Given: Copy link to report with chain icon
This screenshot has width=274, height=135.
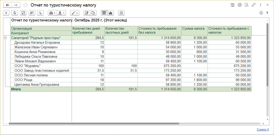Looking at the screenshot, I should click(x=253, y=5).
